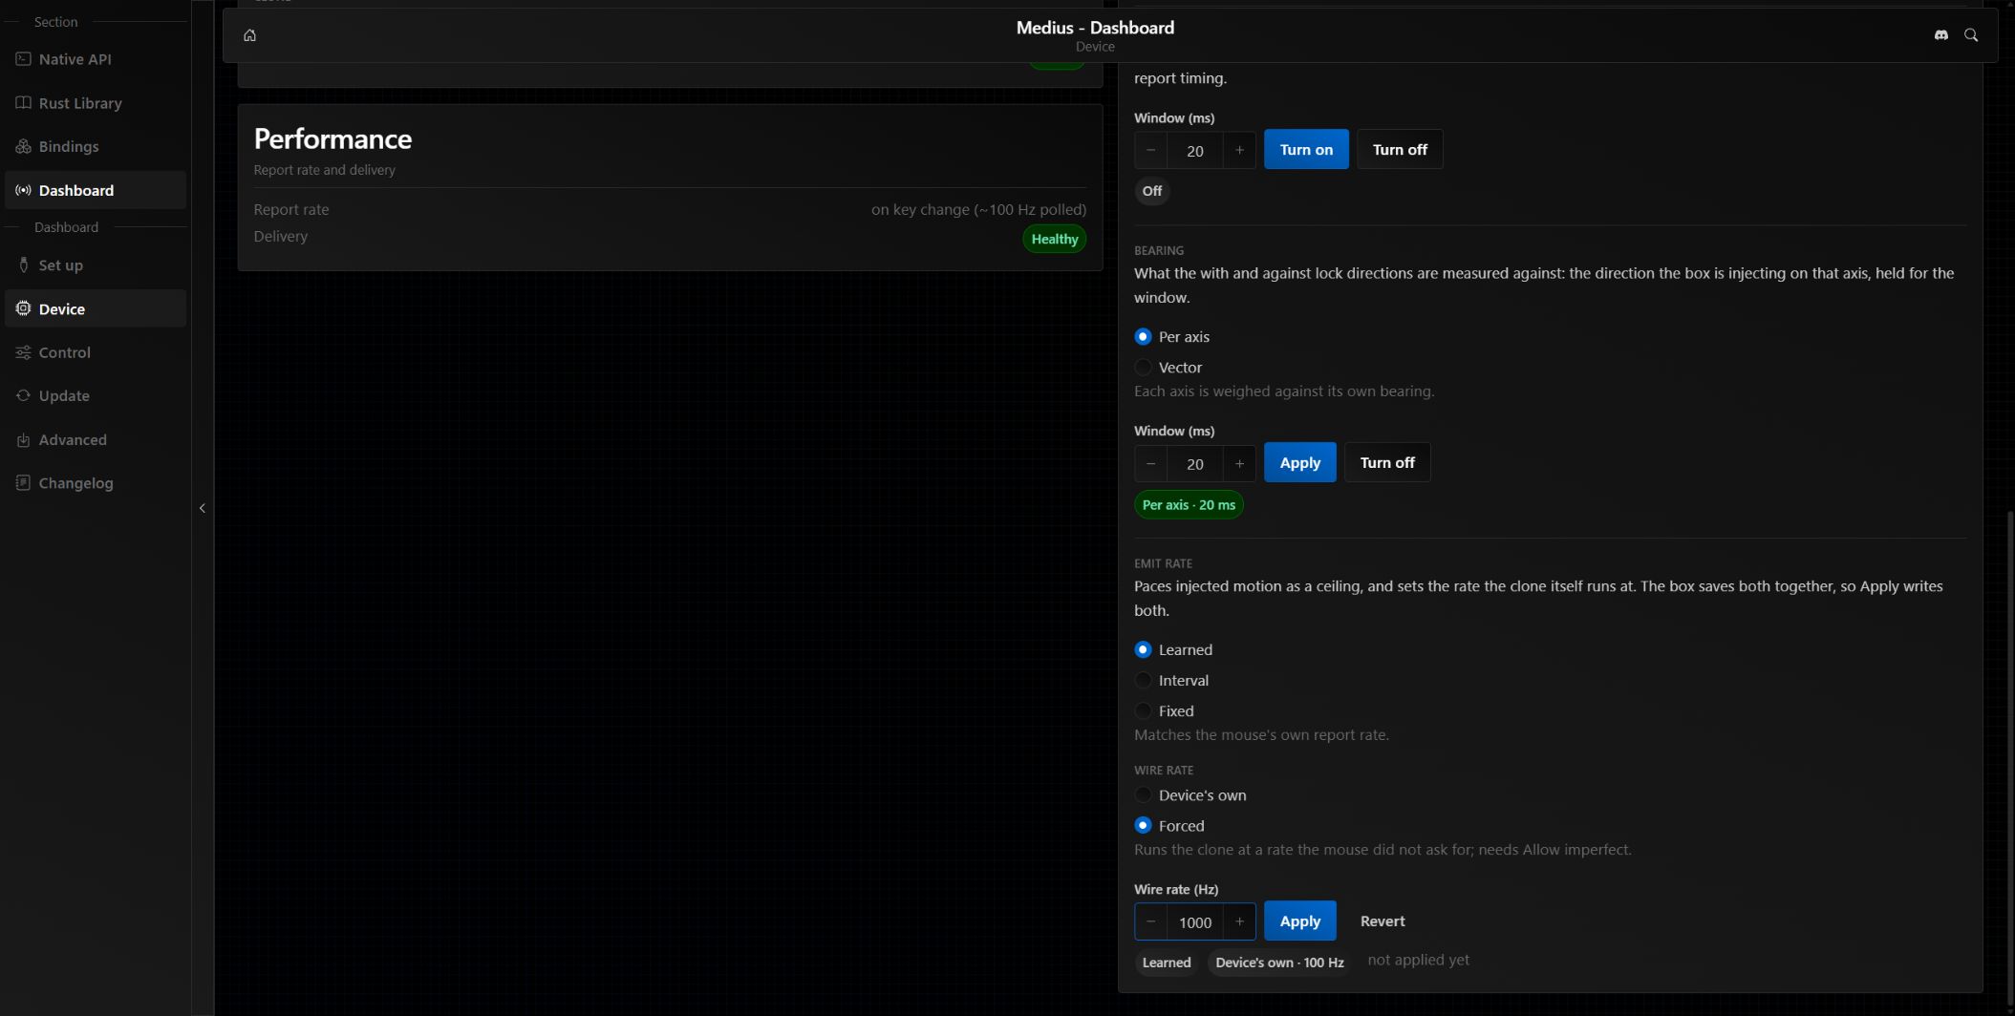Click the Update refresh icon
This screenshot has width=2015, height=1016.
point(23,395)
